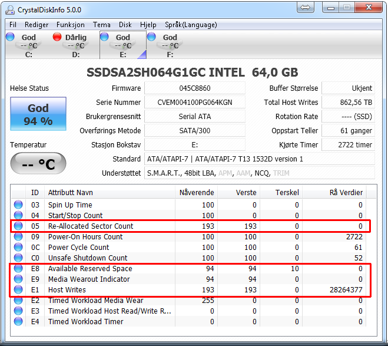388x346 pixels.
Task: Open the Hjelp menu
Action: [x=148, y=25]
